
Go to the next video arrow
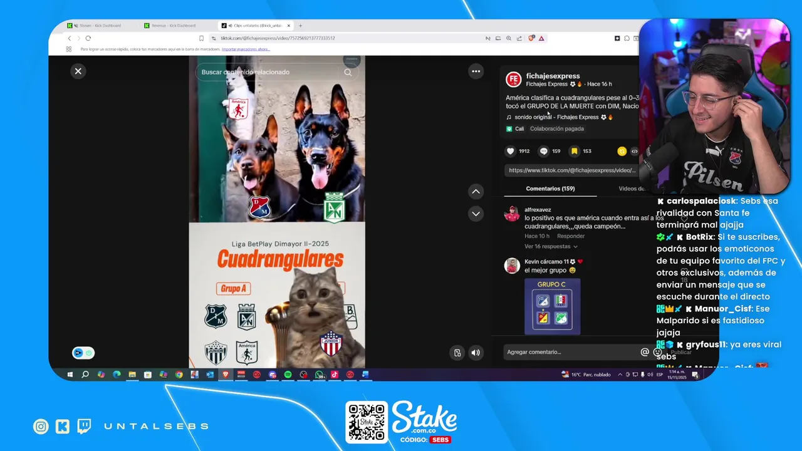point(476,214)
